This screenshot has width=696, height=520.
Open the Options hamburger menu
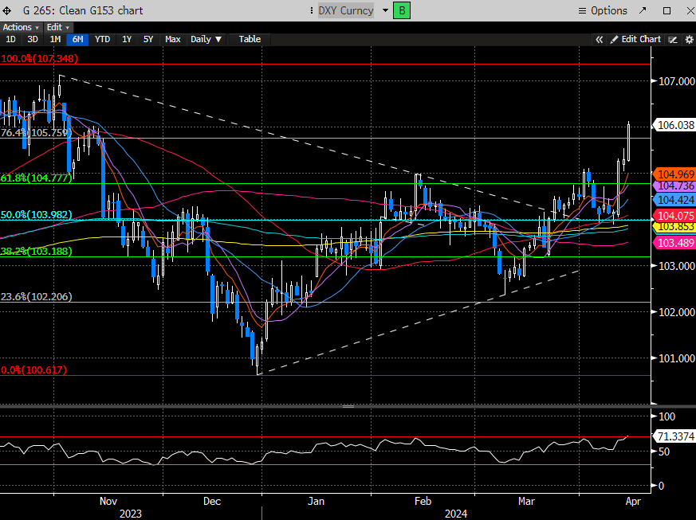coord(602,10)
